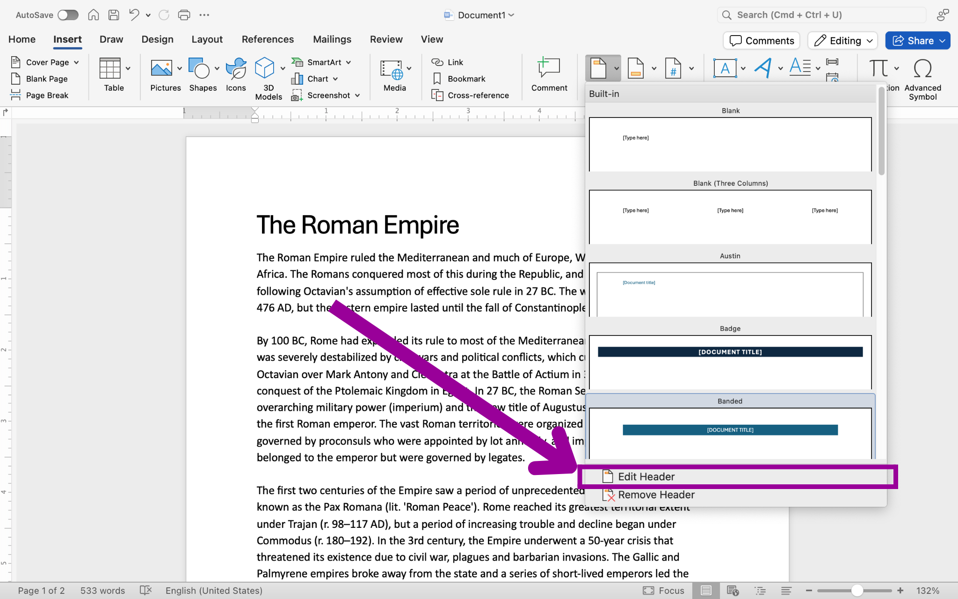Click the WordArt icon
Screen dimensions: 958x599
pyautogui.click(x=763, y=68)
